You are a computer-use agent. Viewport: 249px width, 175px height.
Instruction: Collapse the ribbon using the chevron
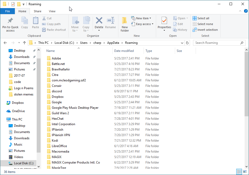240,11
